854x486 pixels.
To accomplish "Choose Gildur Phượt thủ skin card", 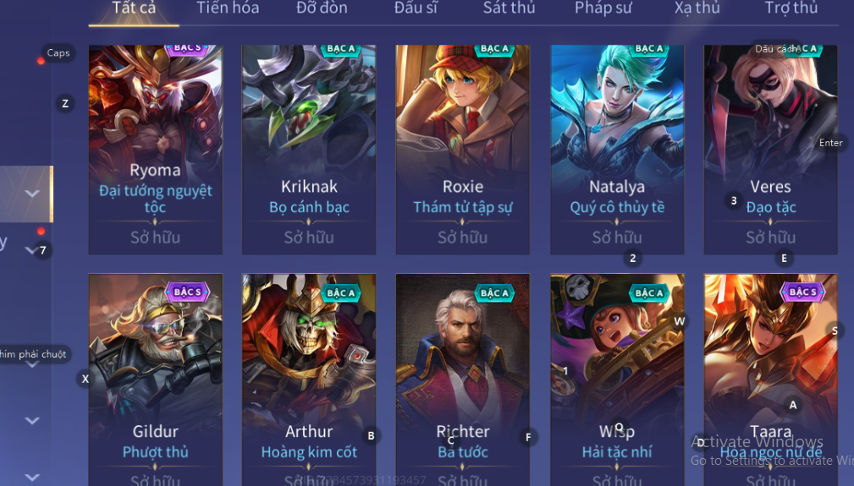I will click(x=155, y=380).
